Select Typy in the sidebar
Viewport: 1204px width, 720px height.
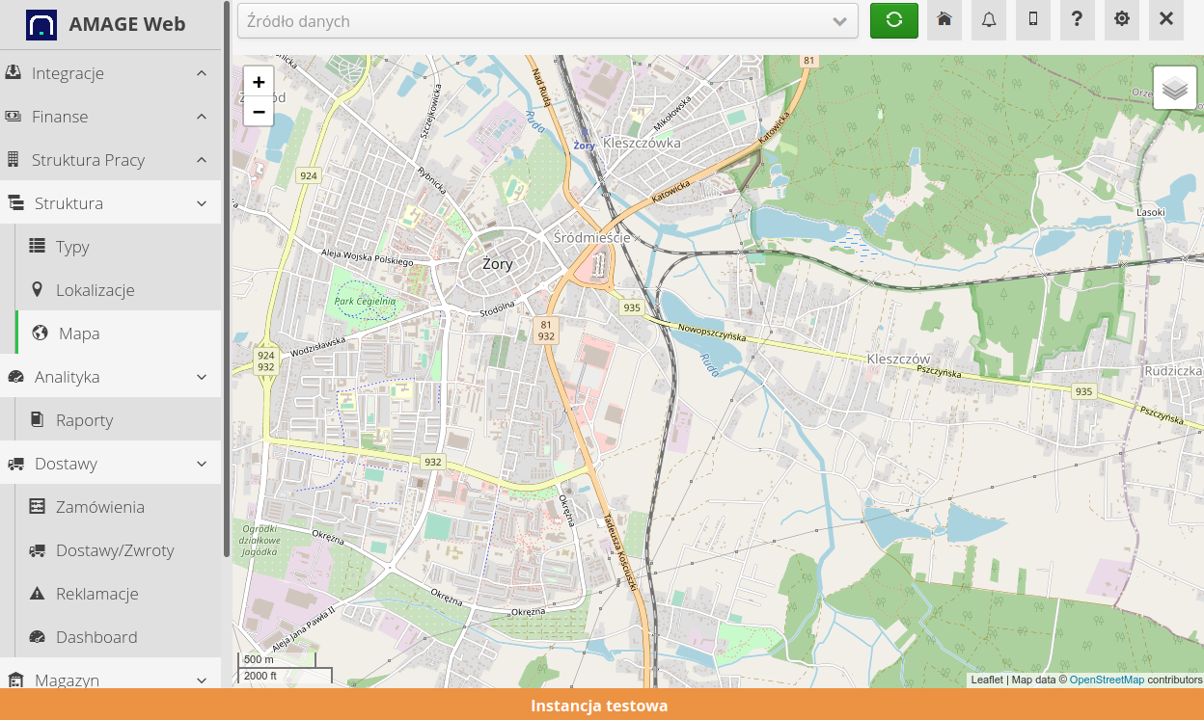tap(72, 247)
